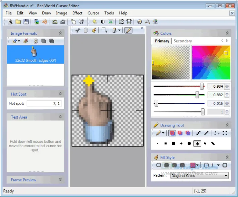Viewport: 238px width, 197px height.
Task: Click the arrow cursor test icon
Action: tap(81, 22)
